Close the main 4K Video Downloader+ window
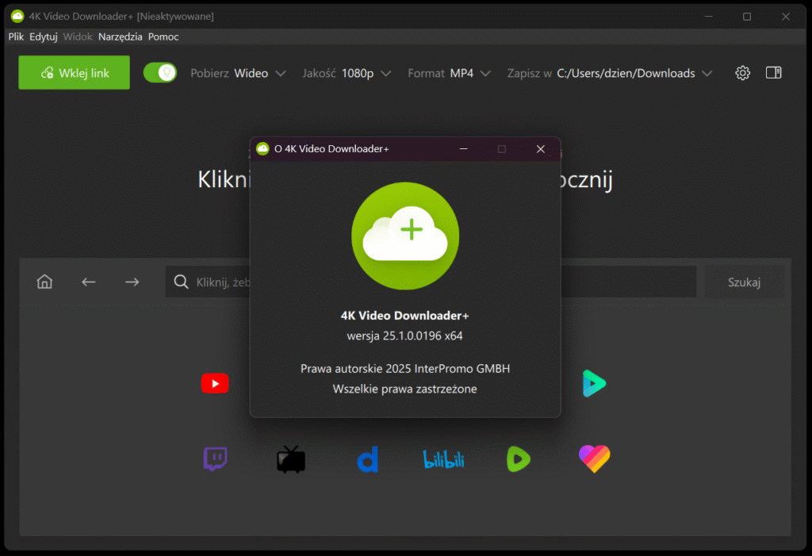Viewport: 812px width, 556px height. tap(786, 17)
